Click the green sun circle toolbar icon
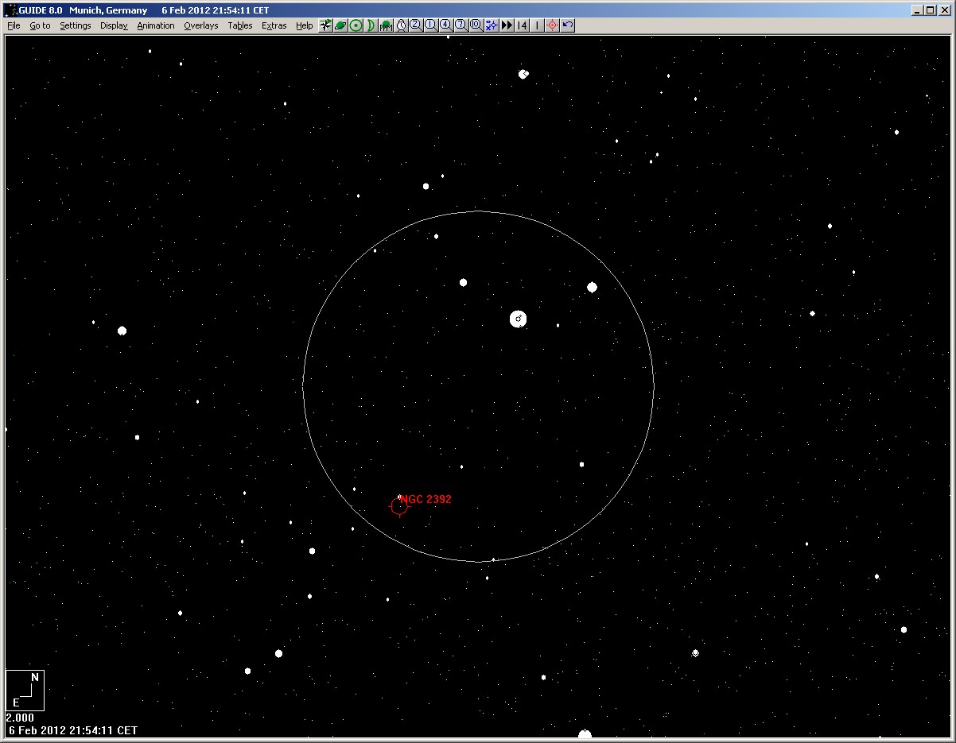Screen dimensions: 956x743 point(356,25)
